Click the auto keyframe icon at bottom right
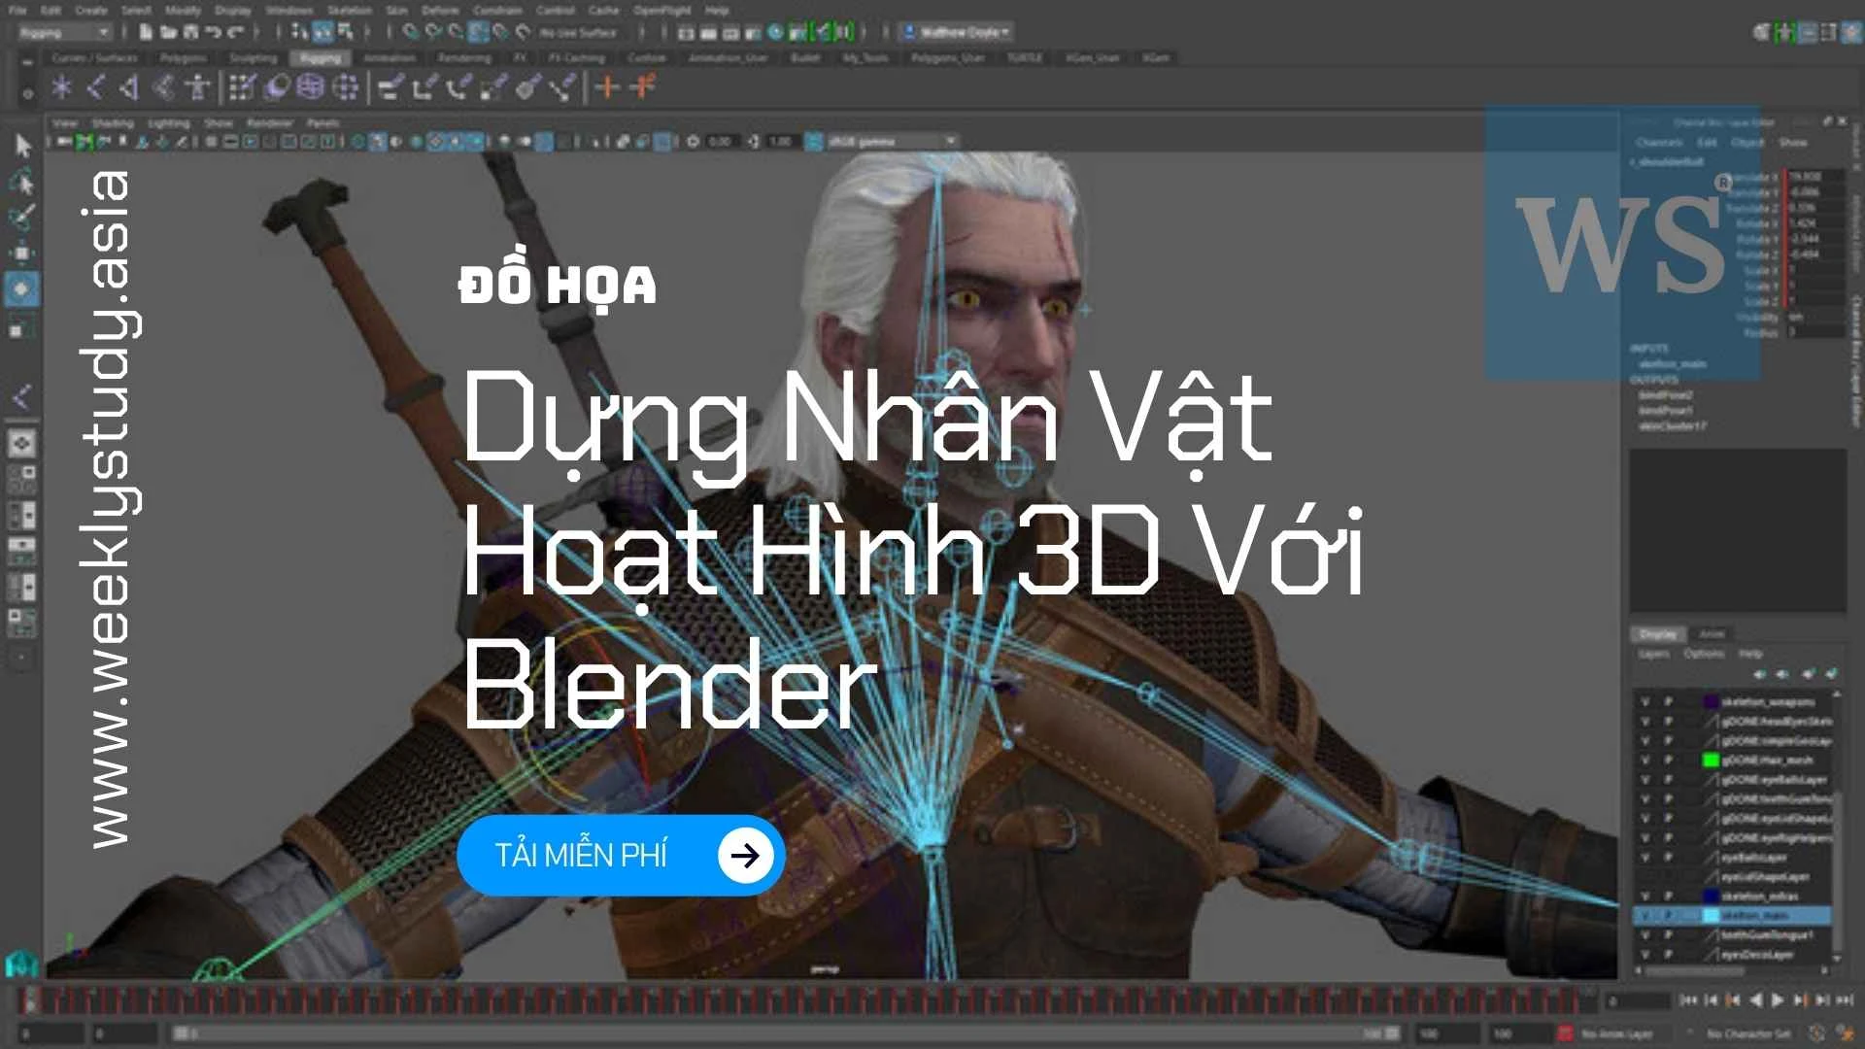The width and height of the screenshot is (1865, 1049). click(1816, 1033)
